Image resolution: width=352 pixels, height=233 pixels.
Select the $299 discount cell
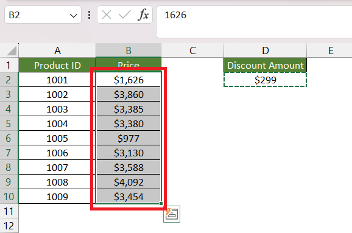(265, 80)
